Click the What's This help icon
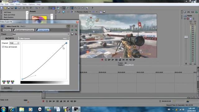 (92, 8)
